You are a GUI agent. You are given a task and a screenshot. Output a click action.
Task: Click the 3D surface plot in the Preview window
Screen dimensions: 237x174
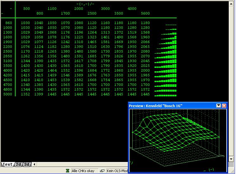click(178, 140)
